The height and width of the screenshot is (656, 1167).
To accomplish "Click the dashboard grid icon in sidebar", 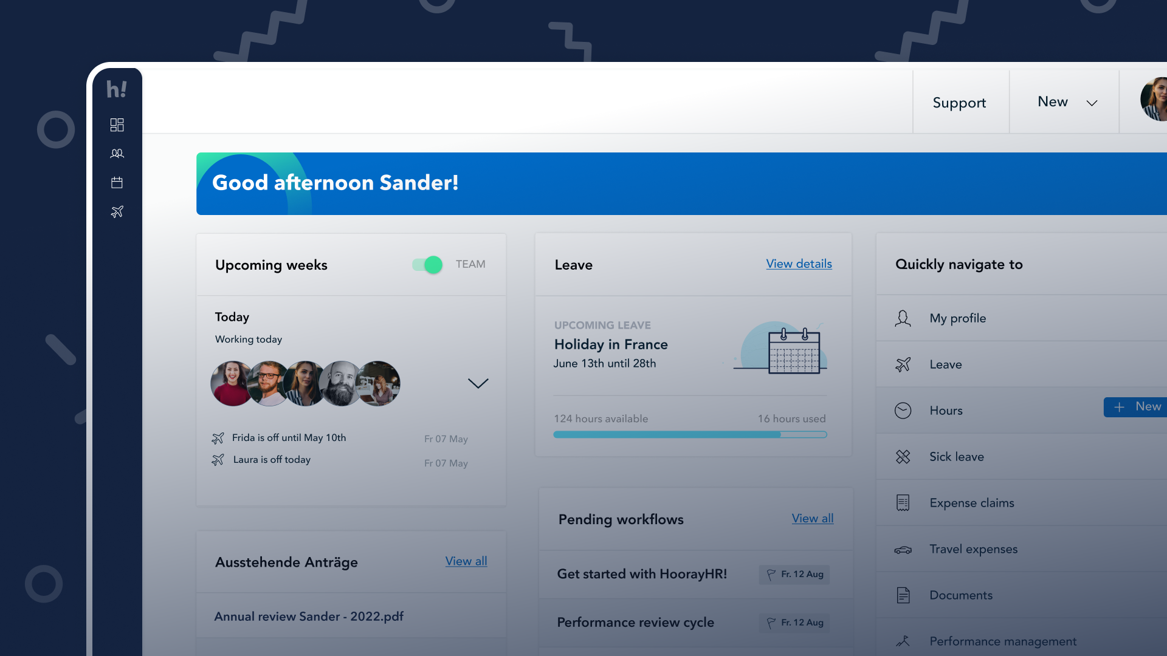I will [x=119, y=124].
